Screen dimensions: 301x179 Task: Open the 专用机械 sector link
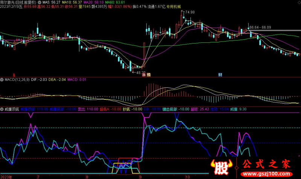point(173,6)
